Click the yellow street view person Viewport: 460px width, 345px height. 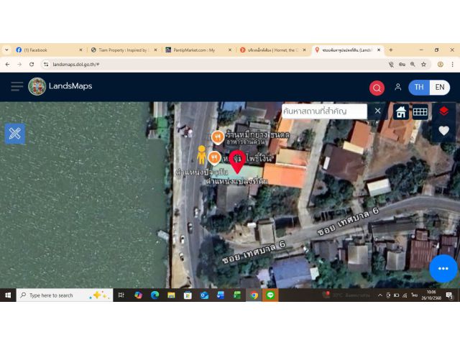coord(201,155)
